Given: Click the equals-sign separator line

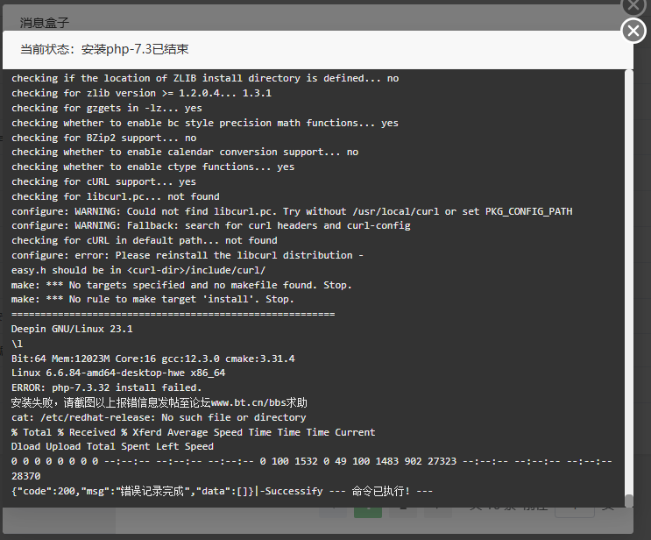Looking at the screenshot, I should point(173,315).
